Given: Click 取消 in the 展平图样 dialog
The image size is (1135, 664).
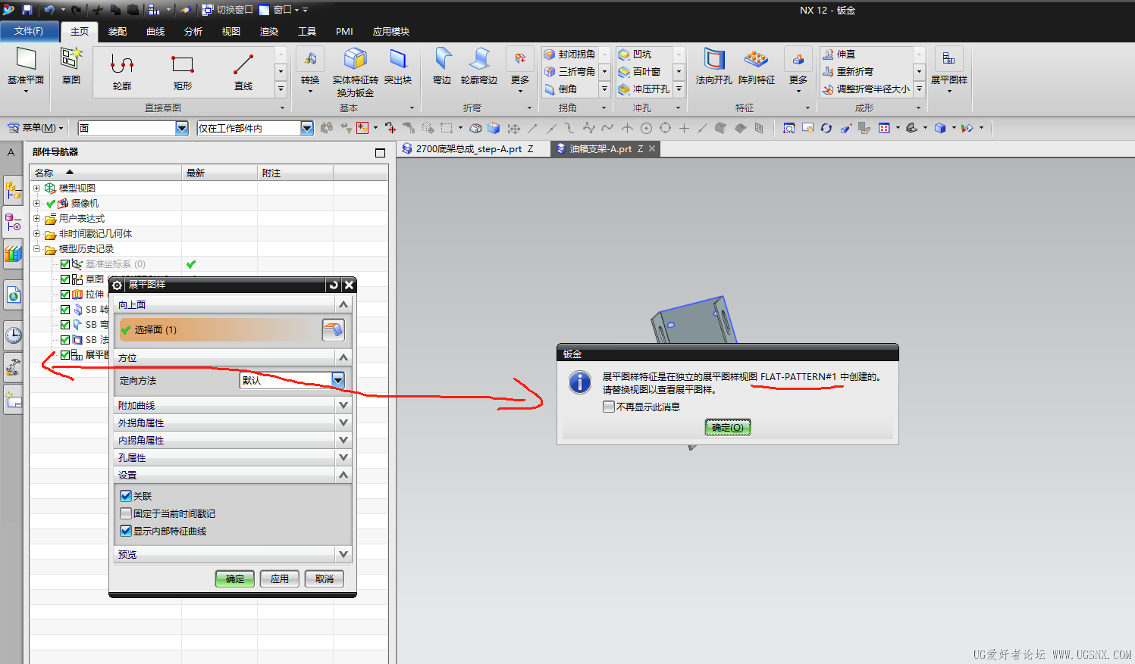Looking at the screenshot, I should click(325, 578).
